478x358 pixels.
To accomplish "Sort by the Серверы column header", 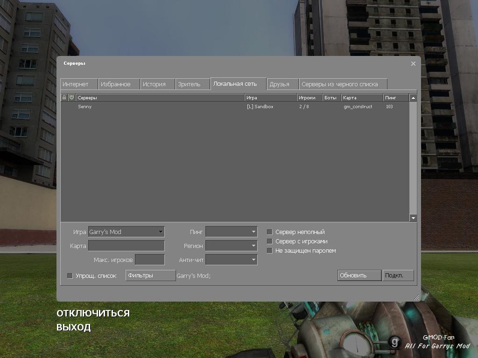I will click(x=160, y=98).
